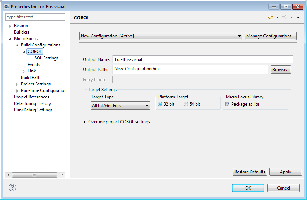Click the Manage Configurations button
This screenshot has height=200, width=307.
point(271,36)
